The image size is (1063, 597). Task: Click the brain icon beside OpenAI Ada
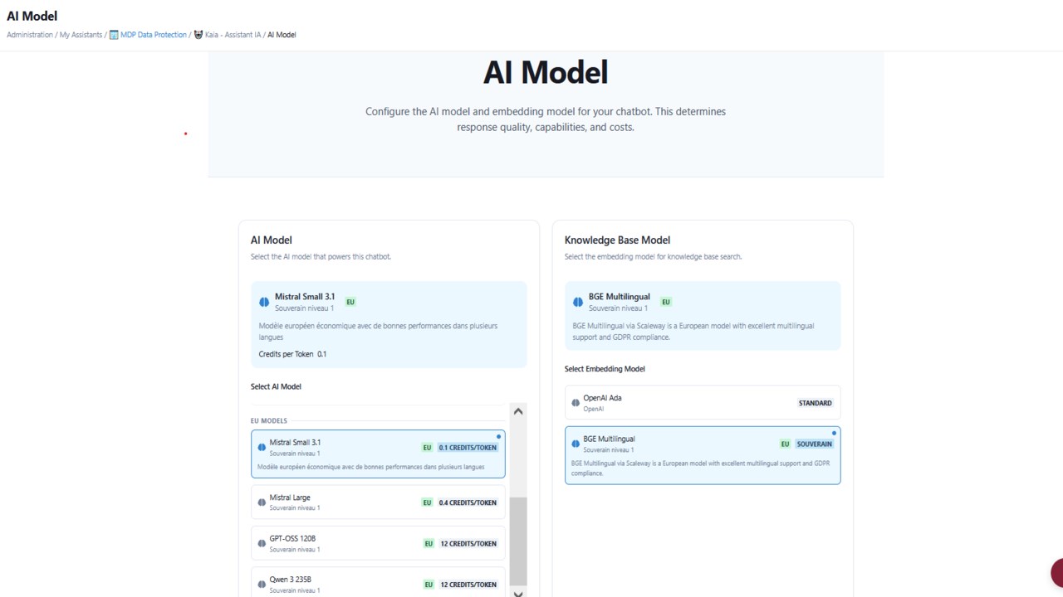(576, 403)
